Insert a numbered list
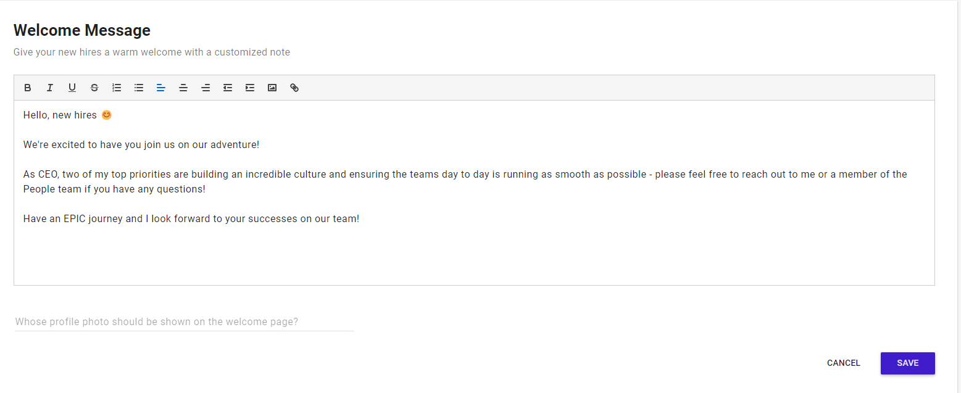The height and width of the screenshot is (393, 961). coord(117,88)
